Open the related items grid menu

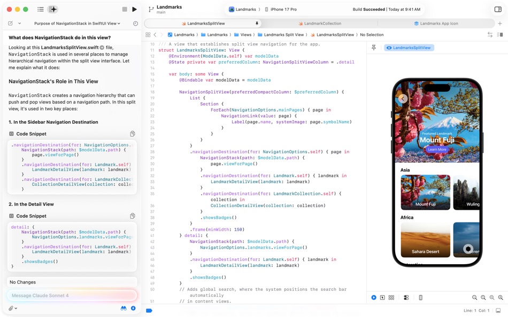tap(148, 35)
